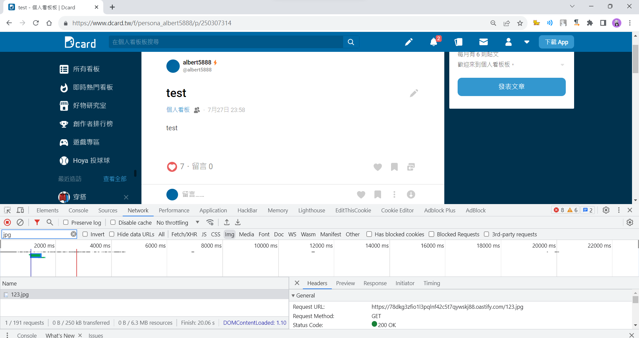The image size is (639, 338).
Task: Stop recording network log
Action: (7, 222)
